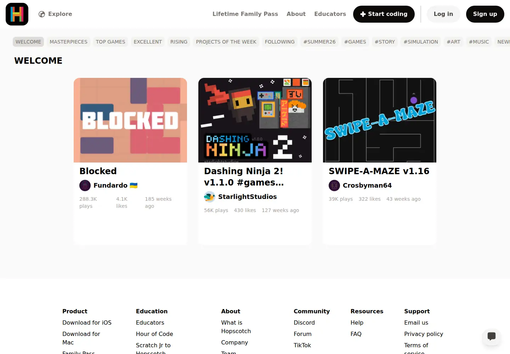Open the StarlightStudios username link
Image resolution: width=510 pixels, height=354 pixels.
point(248,197)
